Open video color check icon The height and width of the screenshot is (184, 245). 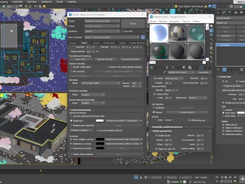point(211,44)
